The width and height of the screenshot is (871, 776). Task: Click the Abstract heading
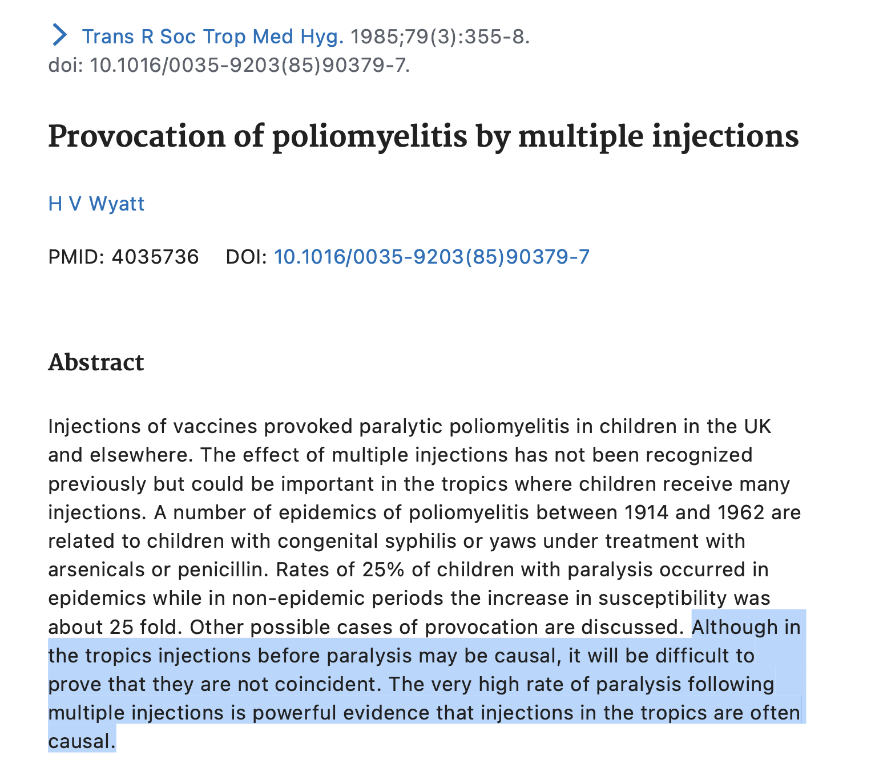pyautogui.click(x=96, y=363)
